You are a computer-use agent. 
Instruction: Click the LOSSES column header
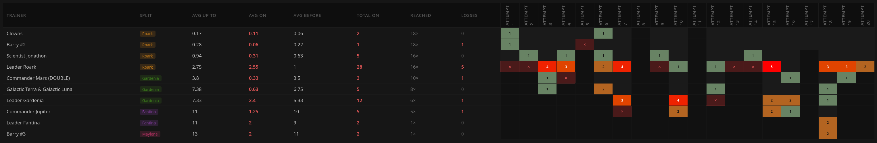(469, 16)
